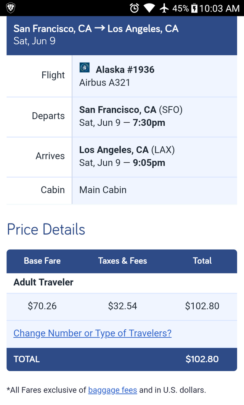Screen dimensions: 244x405
Task: Tap the Brave lion icon in status bar
Action: (11, 8)
